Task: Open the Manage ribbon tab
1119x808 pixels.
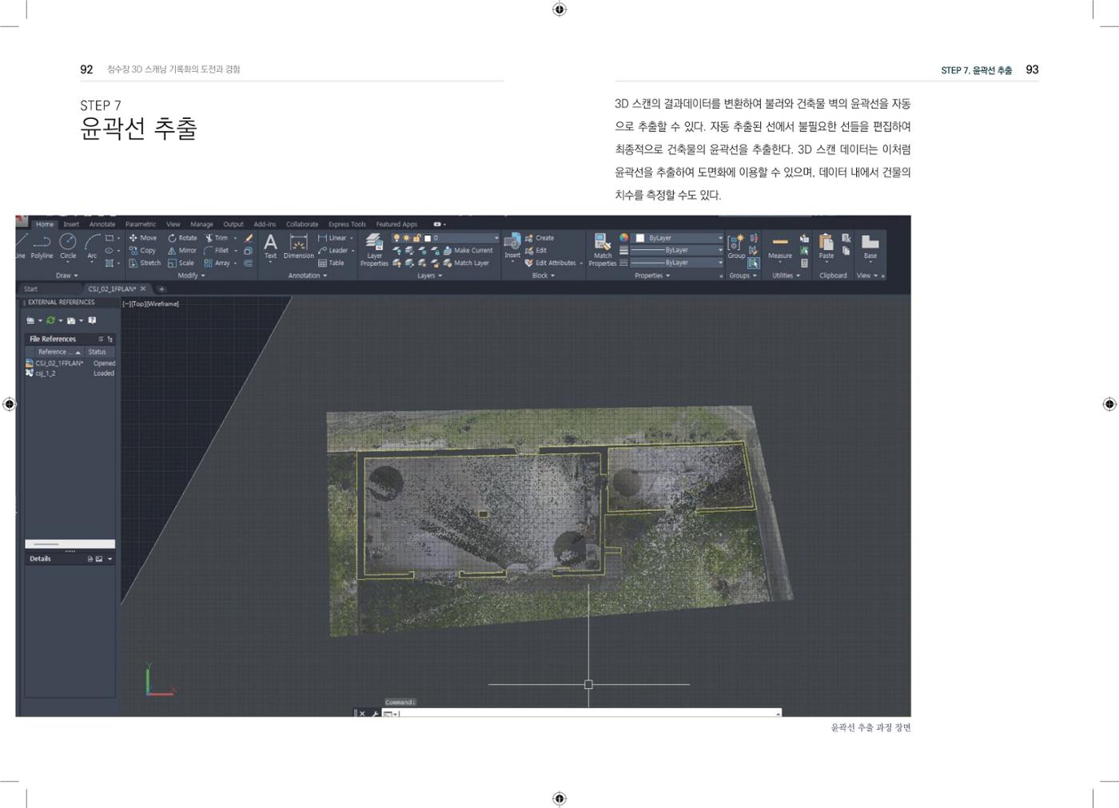Action: click(x=201, y=224)
